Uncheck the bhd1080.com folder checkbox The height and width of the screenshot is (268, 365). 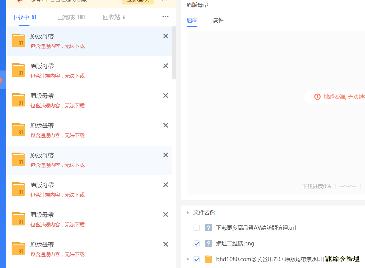click(x=196, y=259)
